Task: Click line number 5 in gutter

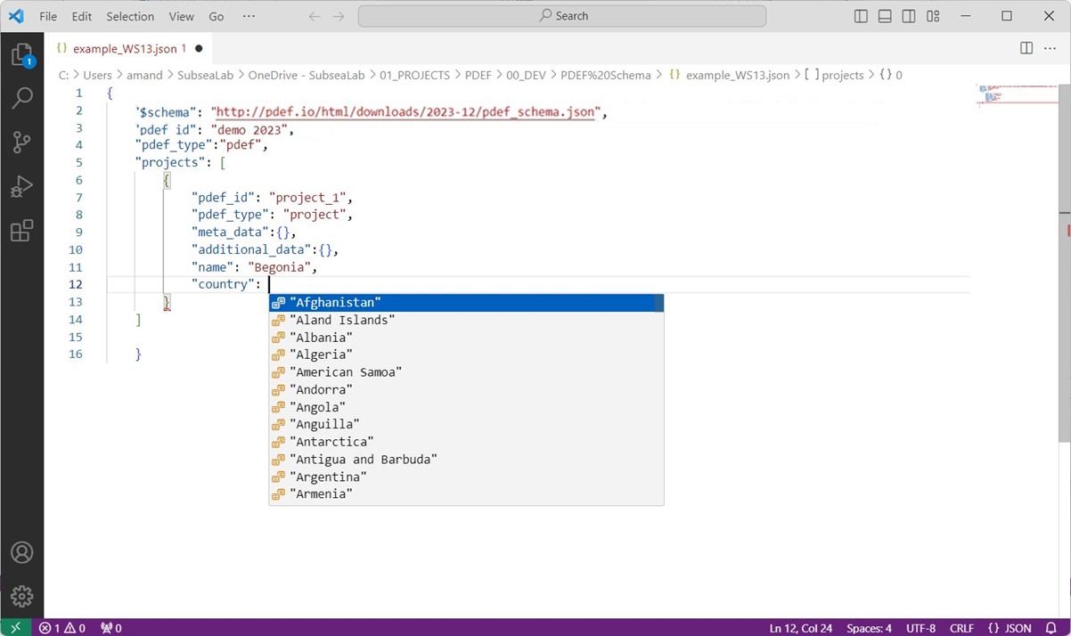Action: point(79,162)
